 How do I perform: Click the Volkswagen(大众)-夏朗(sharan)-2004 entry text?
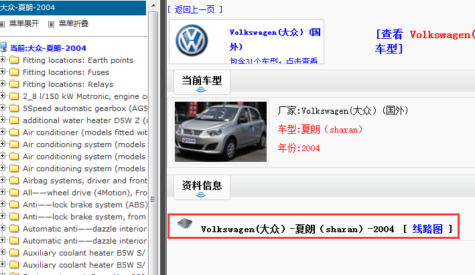[297, 229]
